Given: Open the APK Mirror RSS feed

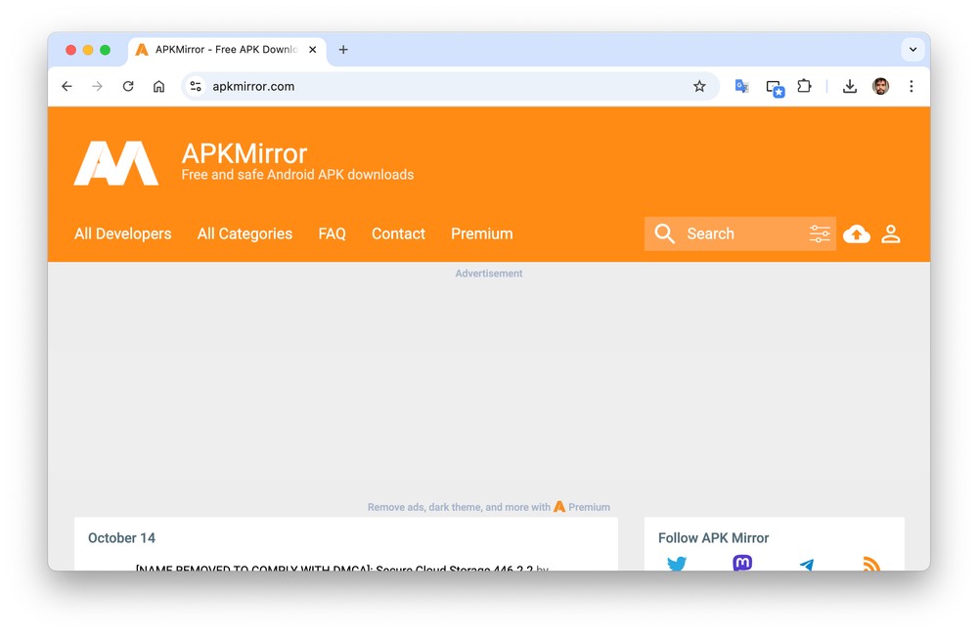Looking at the screenshot, I should [x=871, y=564].
